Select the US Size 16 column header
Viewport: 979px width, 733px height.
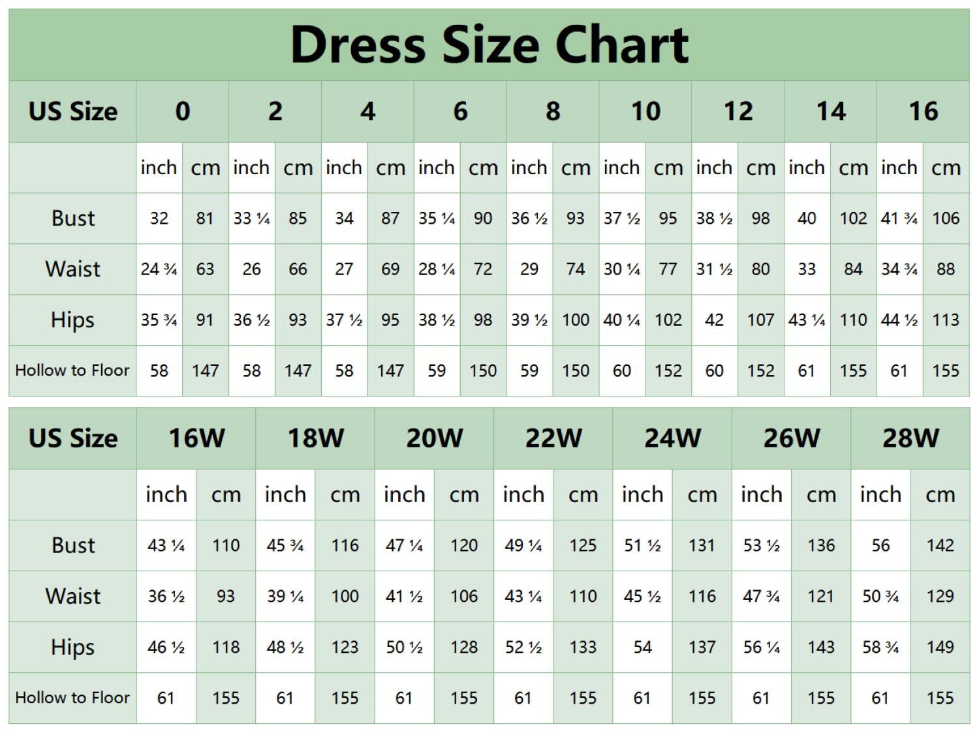click(x=923, y=112)
